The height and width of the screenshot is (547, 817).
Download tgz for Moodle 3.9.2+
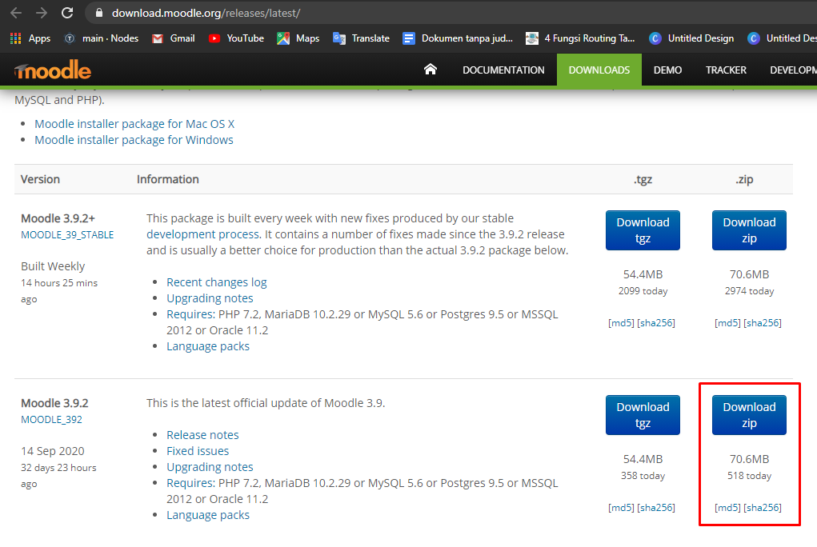pyautogui.click(x=643, y=230)
